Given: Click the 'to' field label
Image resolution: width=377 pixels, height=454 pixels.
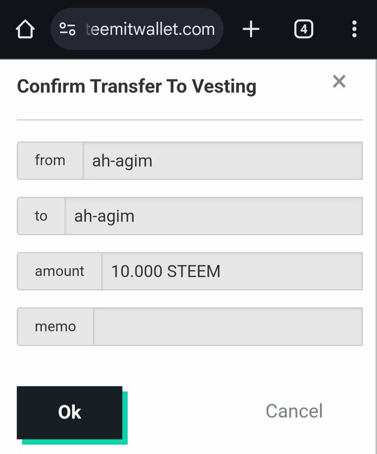Looking at the screenshot, I should 41,216.
